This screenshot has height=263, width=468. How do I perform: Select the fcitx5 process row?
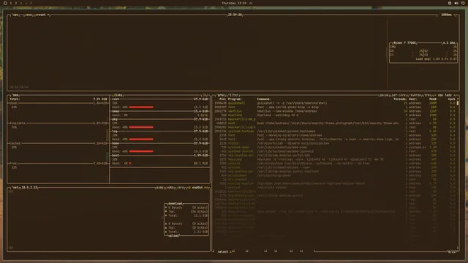click(335, 143)
